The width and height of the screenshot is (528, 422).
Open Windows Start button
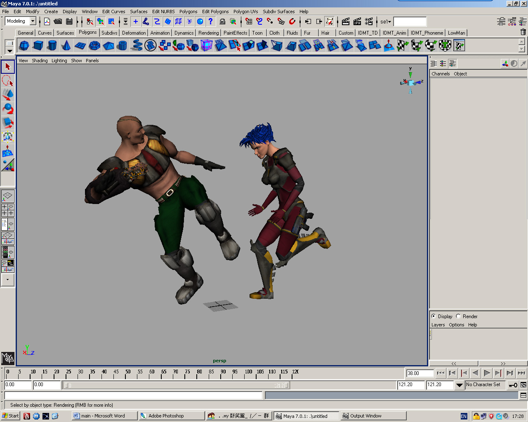point(10,416)
